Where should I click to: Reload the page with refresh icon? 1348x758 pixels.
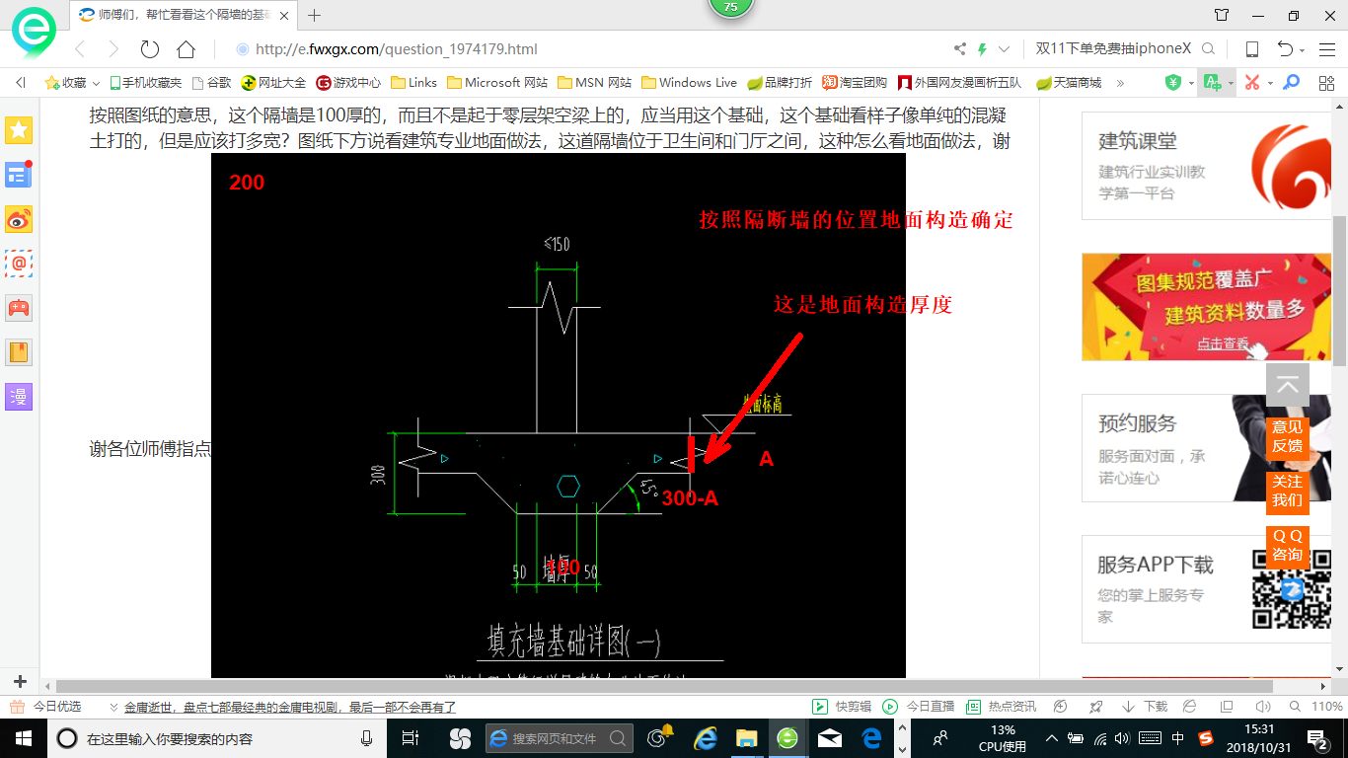point(150,49)
